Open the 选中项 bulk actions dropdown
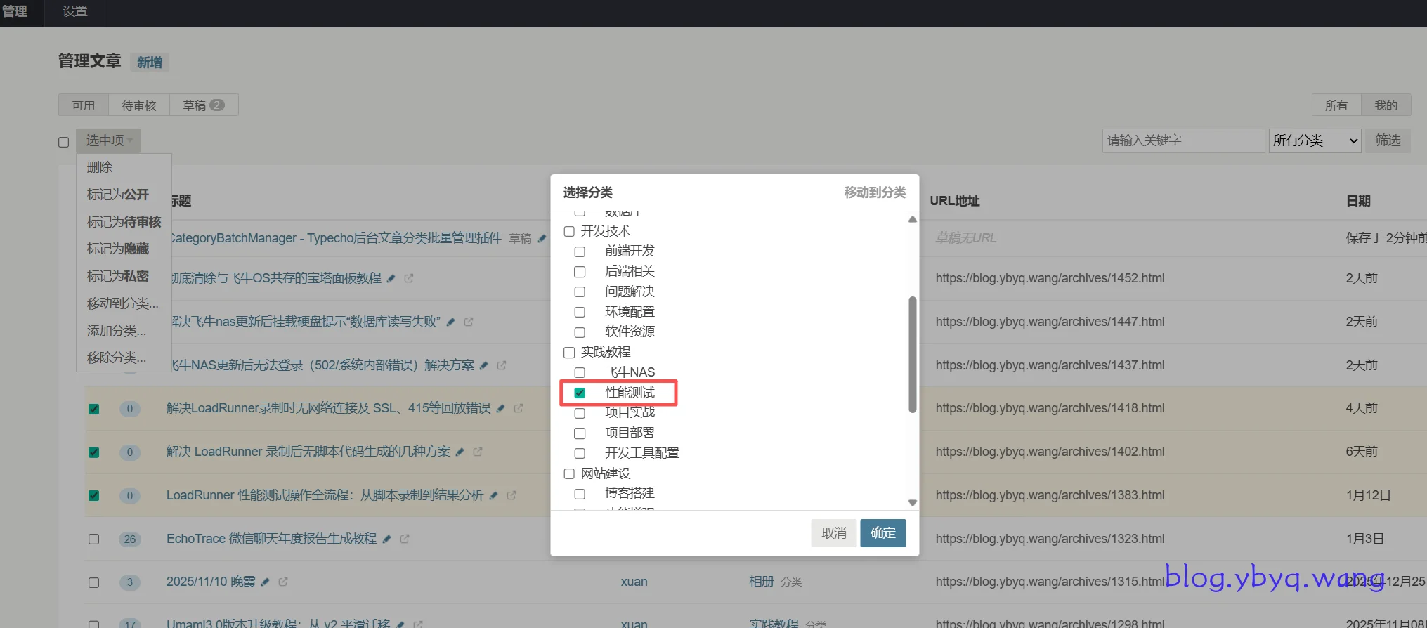Viewport: 1427px width, 628px height. 108,140
